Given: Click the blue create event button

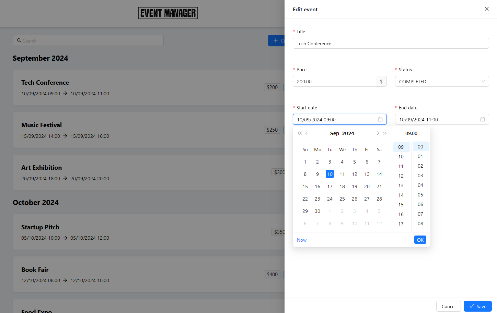Looking at the screenshot, I should point(276,40).
